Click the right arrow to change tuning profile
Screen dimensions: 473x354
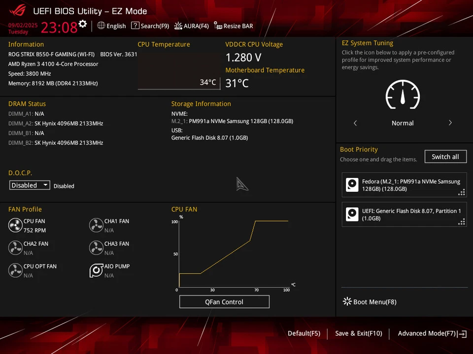(450, 123)
